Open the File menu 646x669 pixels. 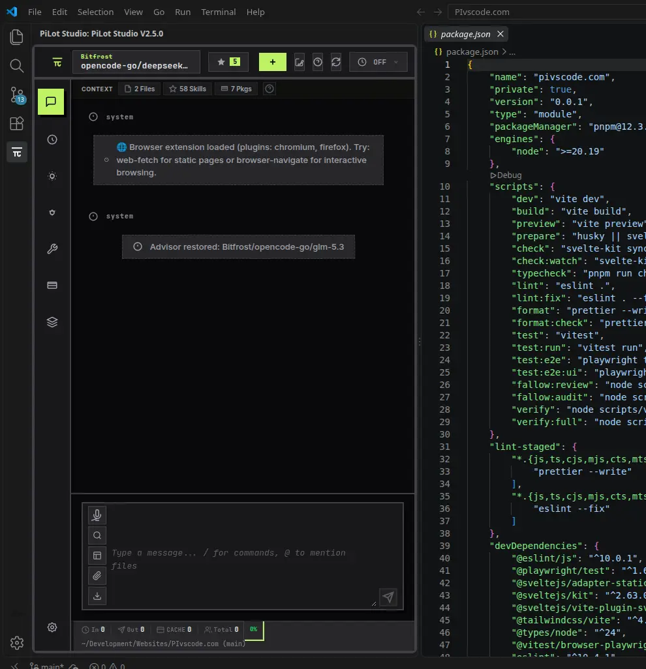pos(35,12)
